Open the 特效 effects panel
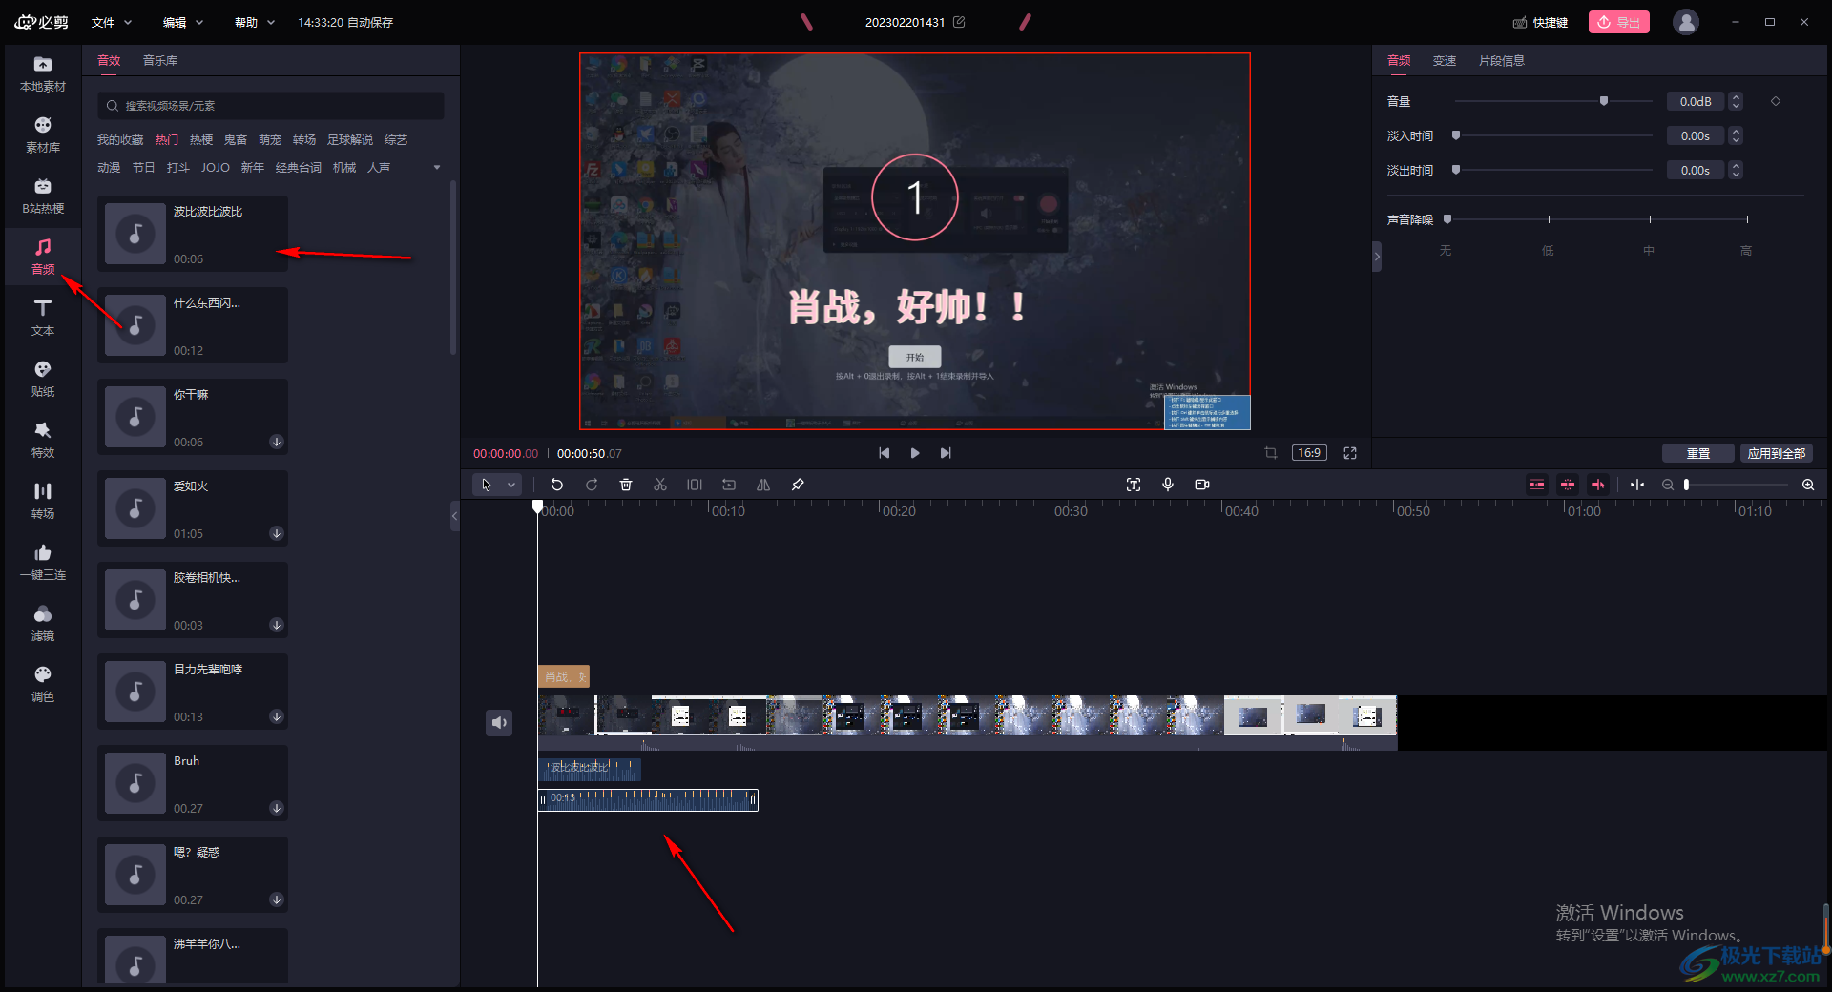The width and height of the screenshot is (1832, 992). [43, 440]
